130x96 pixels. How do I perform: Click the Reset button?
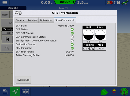click(x=5, y=15)
